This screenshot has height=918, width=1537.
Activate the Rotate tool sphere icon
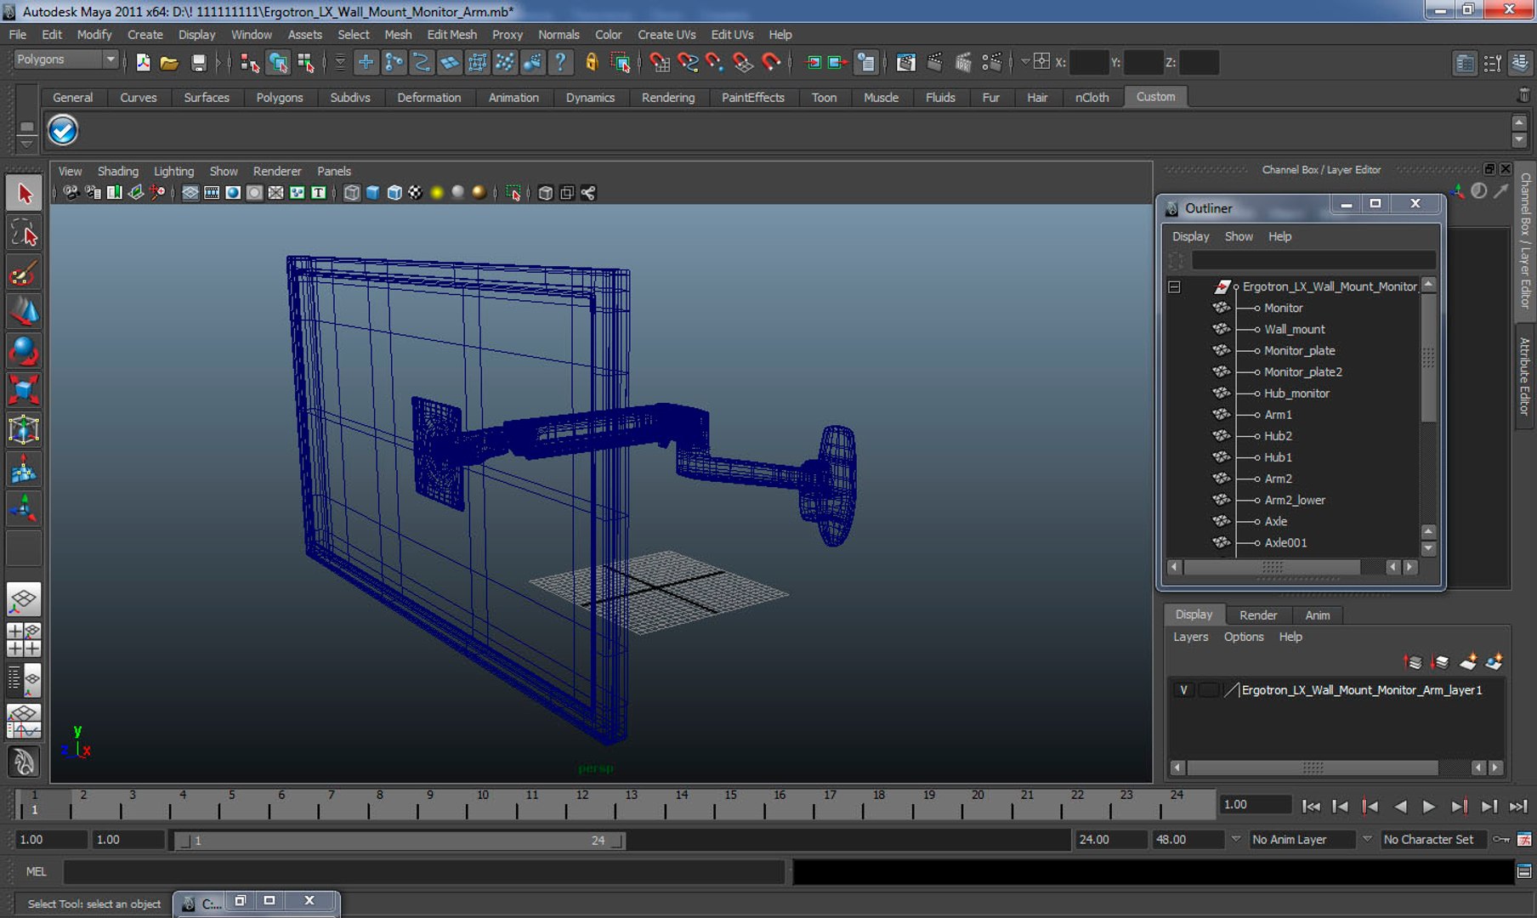(24, 351)
